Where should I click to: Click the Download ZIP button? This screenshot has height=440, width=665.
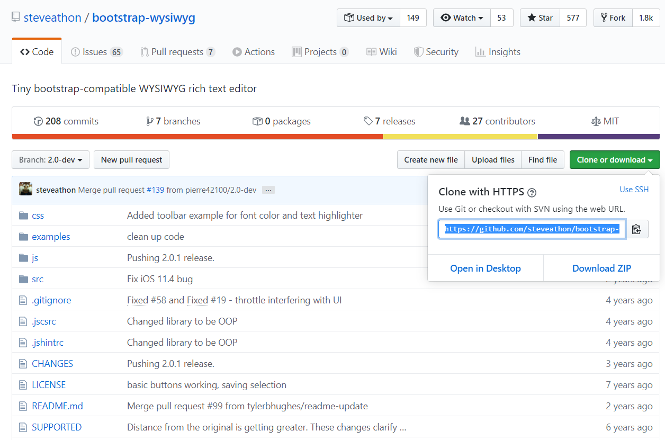(601, 268)
